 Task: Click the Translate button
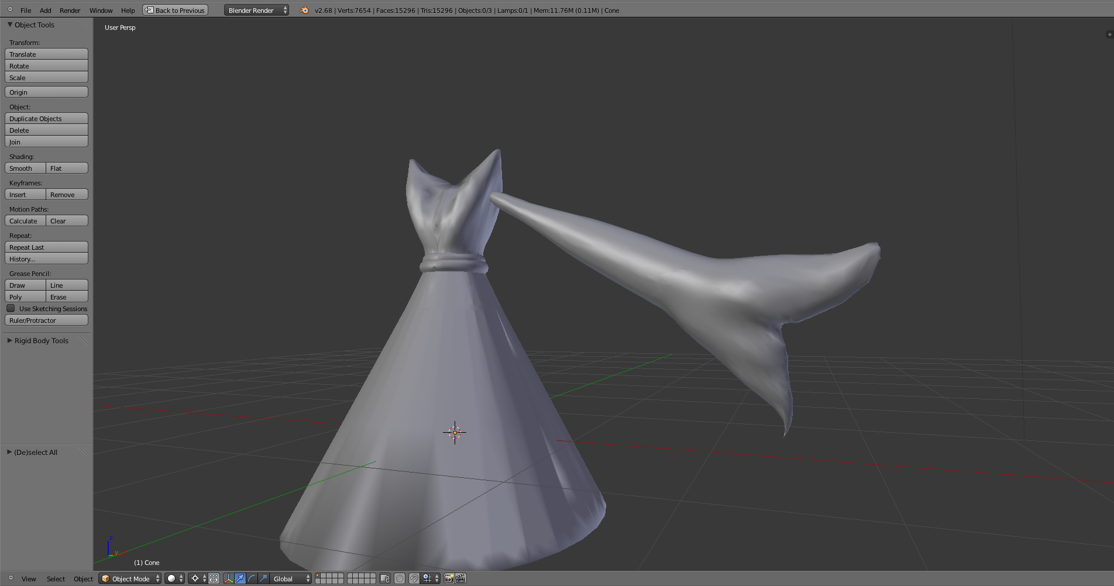click(46, 54)
